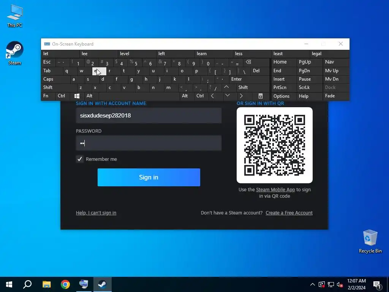Toggle the right Shift key

click(x=253, y=87)
